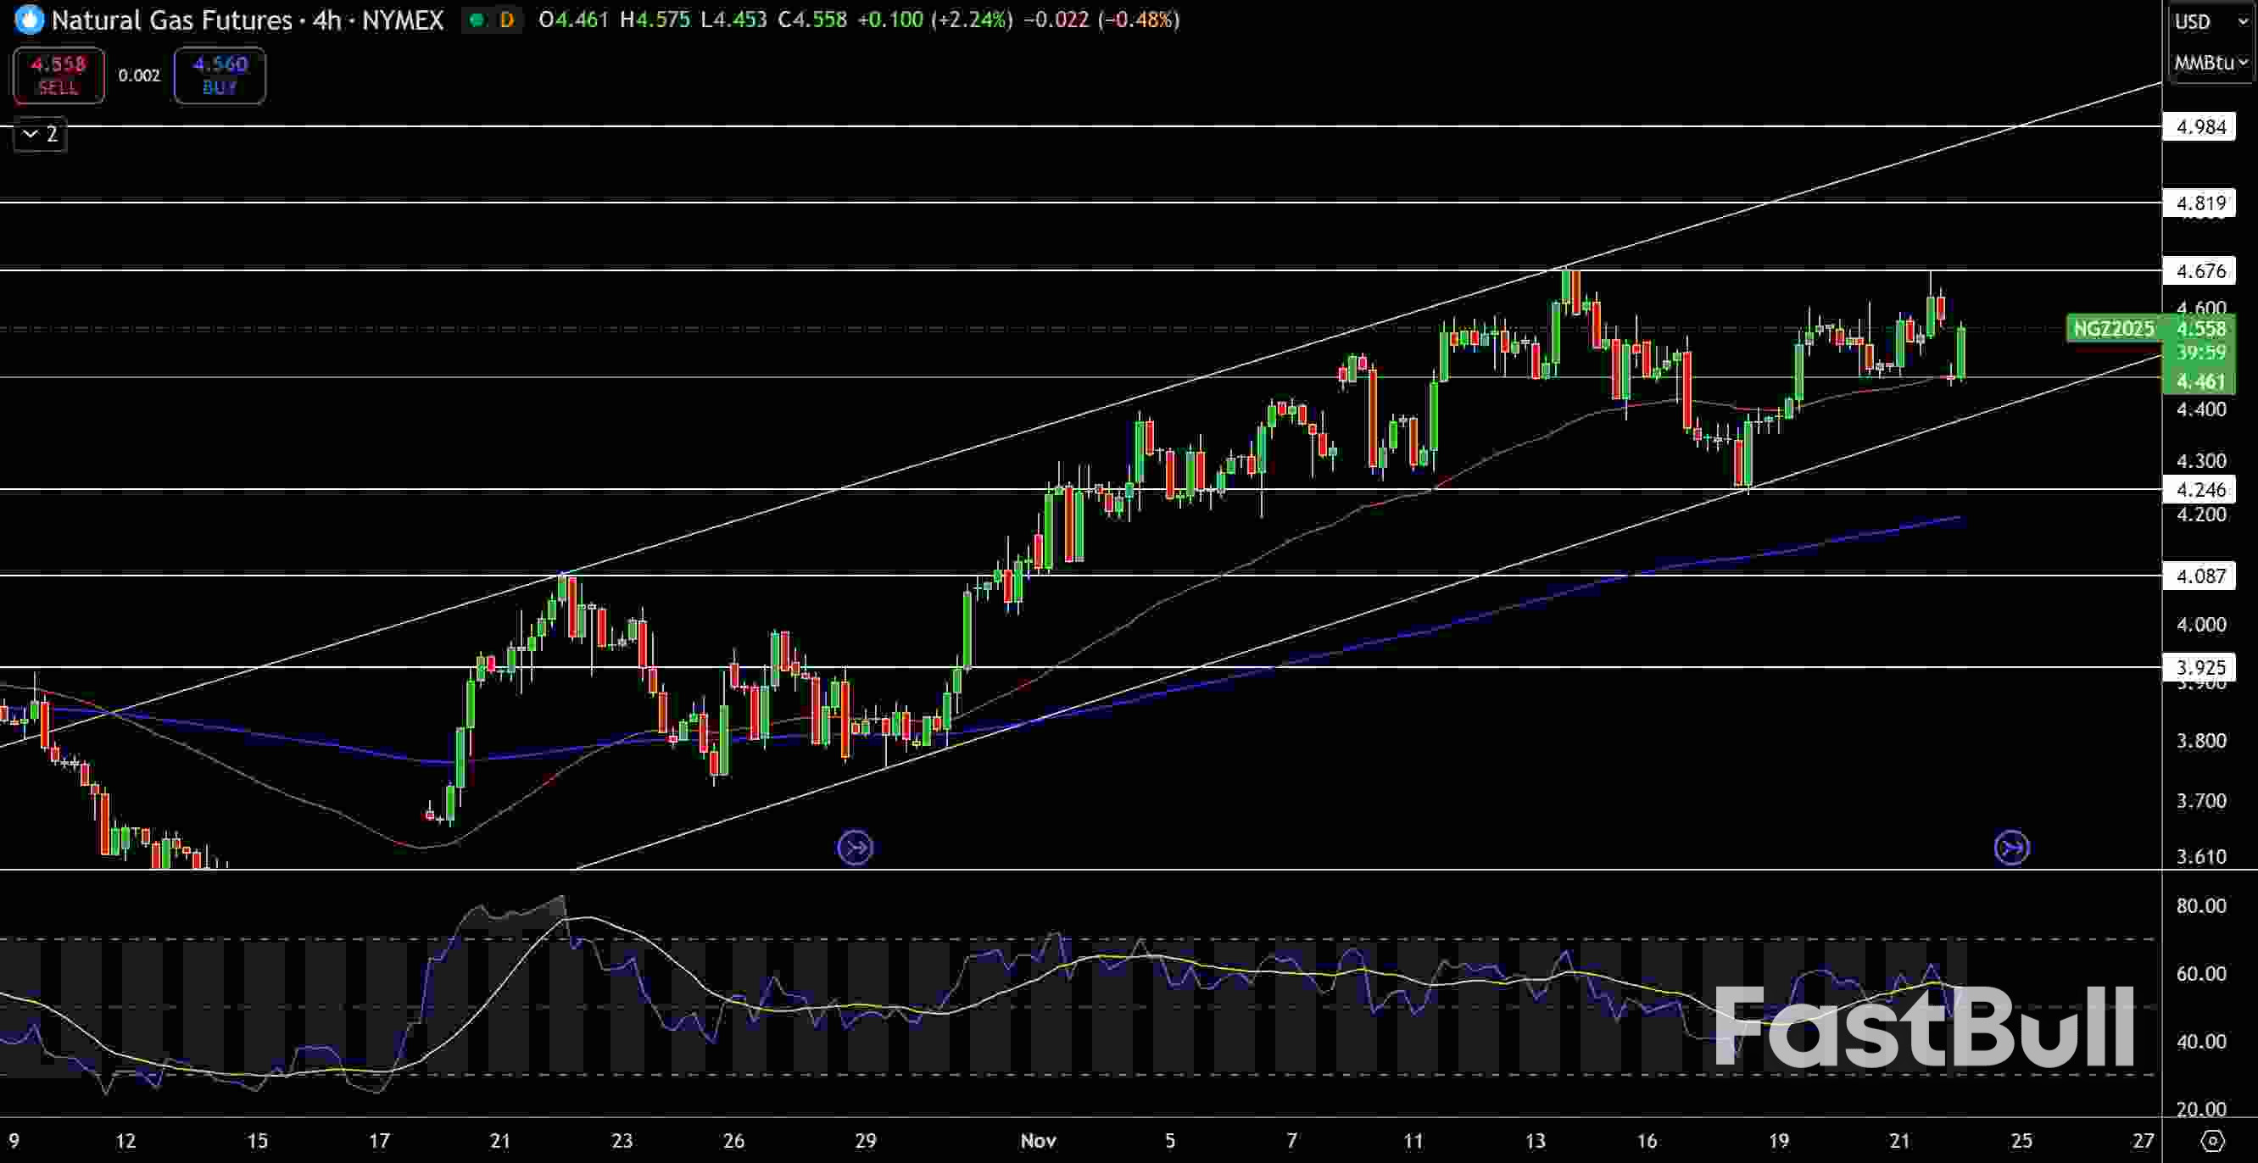
Task: Click Nov label on the time axis
Action: (x=1039, y=1140)
